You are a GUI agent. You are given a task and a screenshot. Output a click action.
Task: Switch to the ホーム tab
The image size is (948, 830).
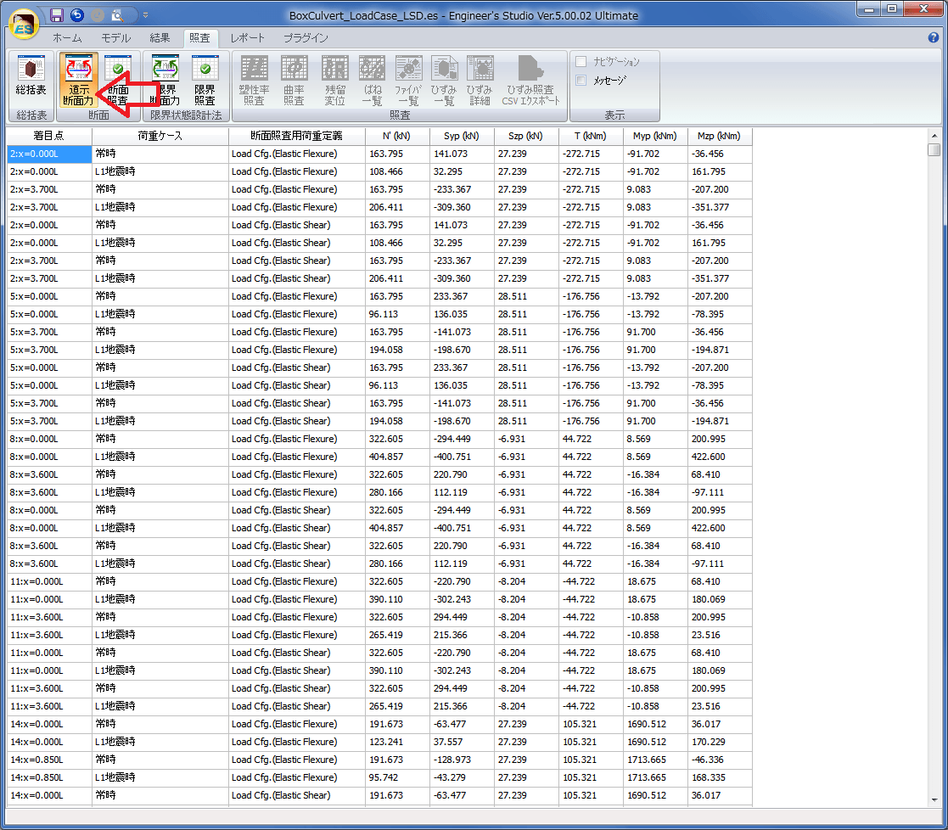67,38
